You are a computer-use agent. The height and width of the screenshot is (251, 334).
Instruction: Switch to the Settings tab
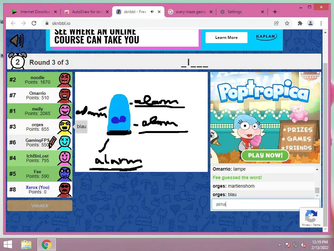coord(234,12)
